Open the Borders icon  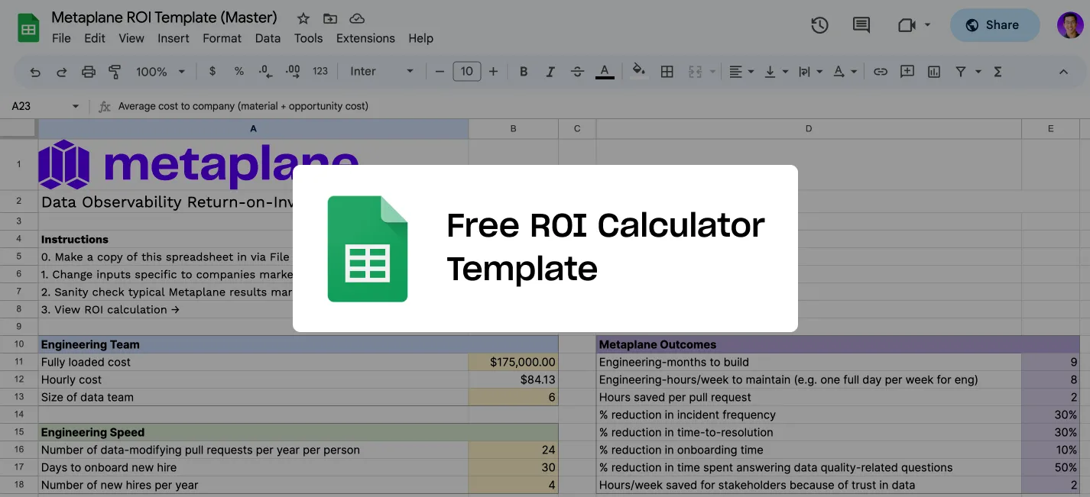pos(667,72)
